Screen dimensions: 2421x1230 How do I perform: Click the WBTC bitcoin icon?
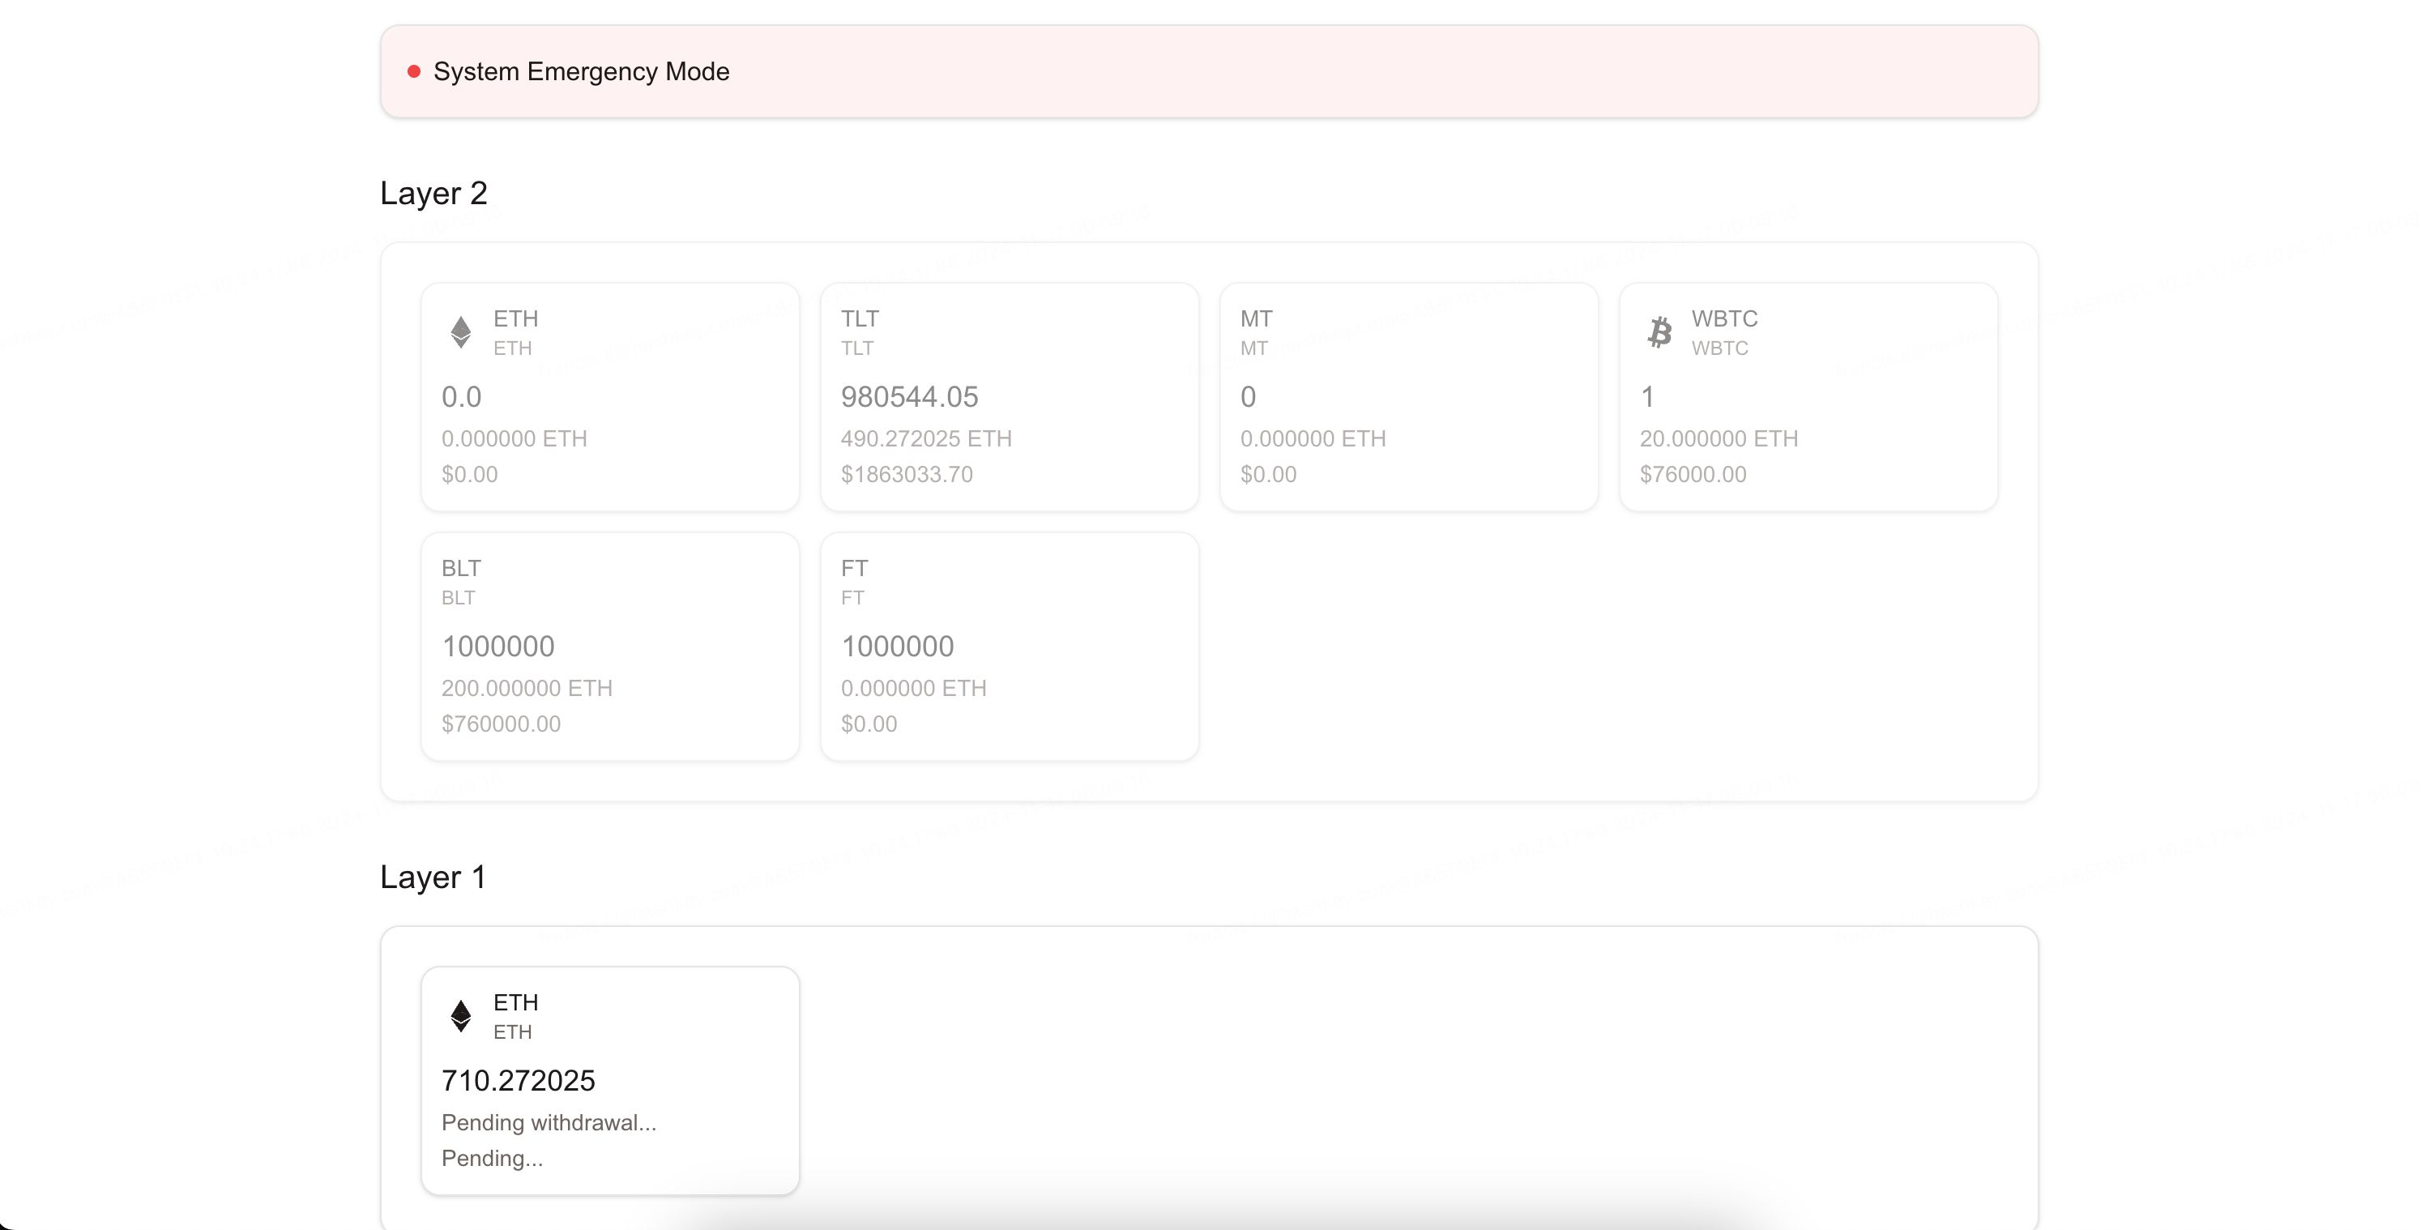coord(1659,331)
